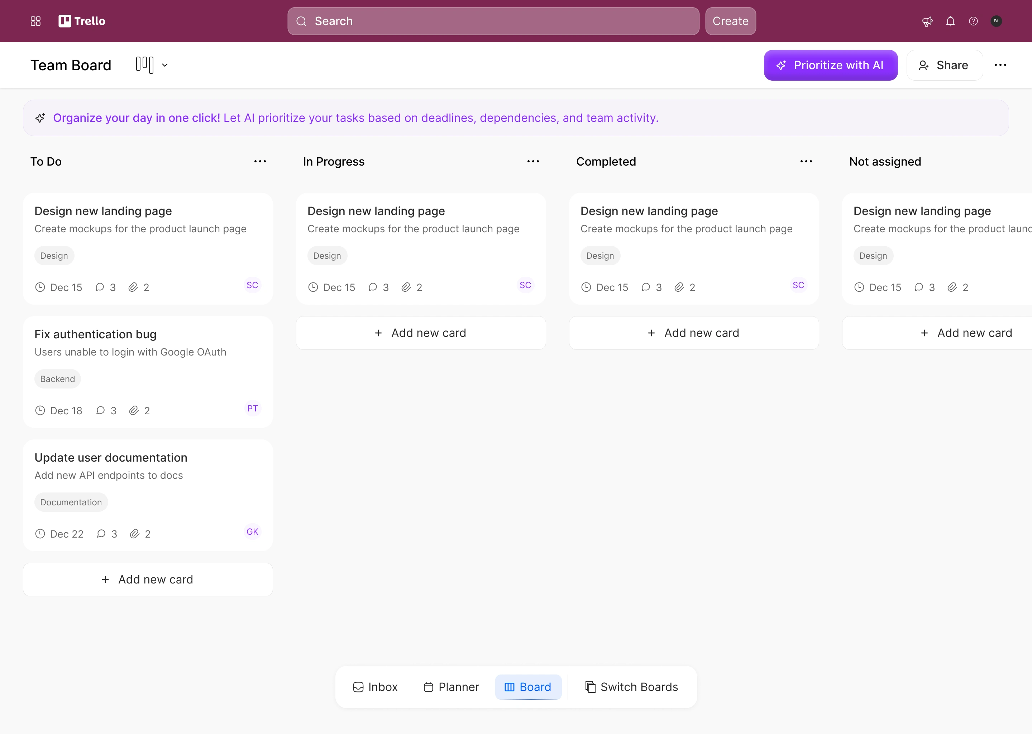Click comments icon on In Progress card
1032x734 pixels.
point(373,287)
